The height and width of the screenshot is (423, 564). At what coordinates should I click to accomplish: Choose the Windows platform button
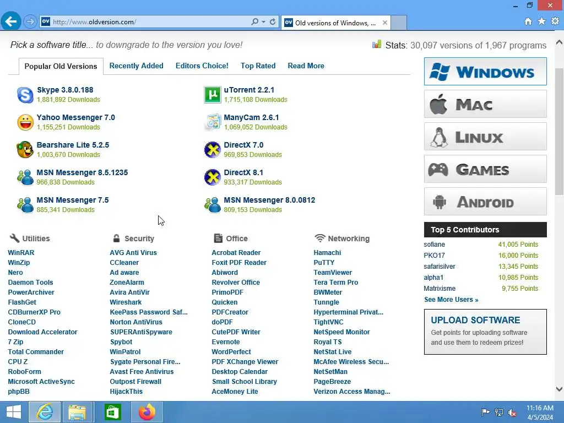coord(485,72)
